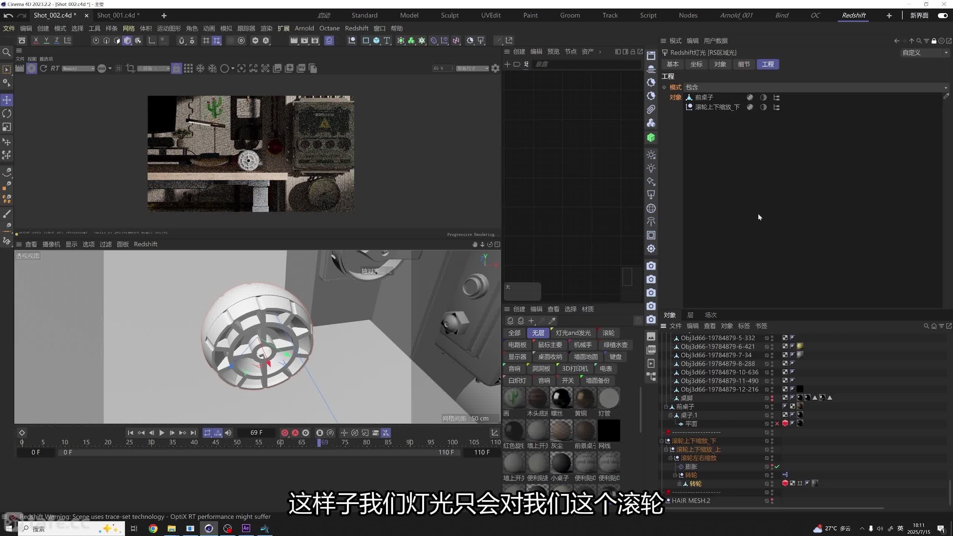
Task: Collapse the 前桌子 tree node
Action: 666,407
